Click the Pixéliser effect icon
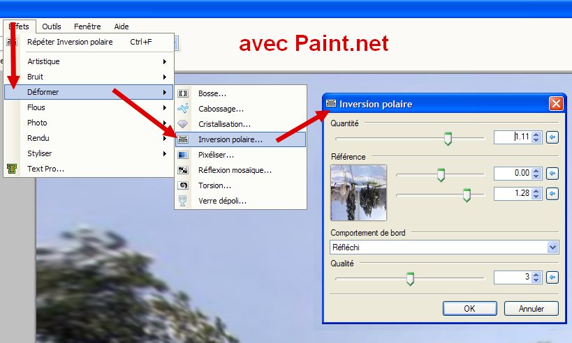The image size is (572, 343). (x=183, y=155)
